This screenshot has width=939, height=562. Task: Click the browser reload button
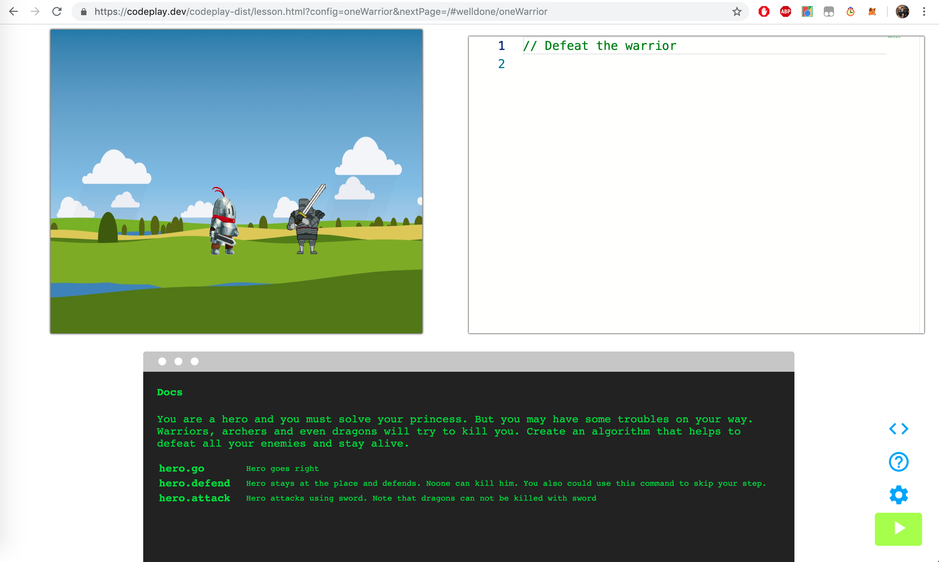coord(57,12)
